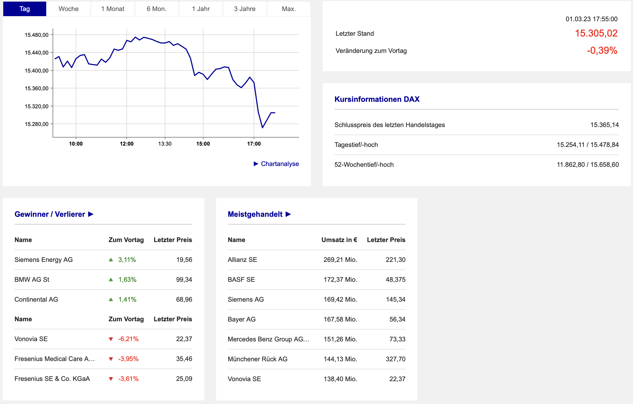
Task: Click the 17:00 marker on chart axis
Action: [254, 144]
